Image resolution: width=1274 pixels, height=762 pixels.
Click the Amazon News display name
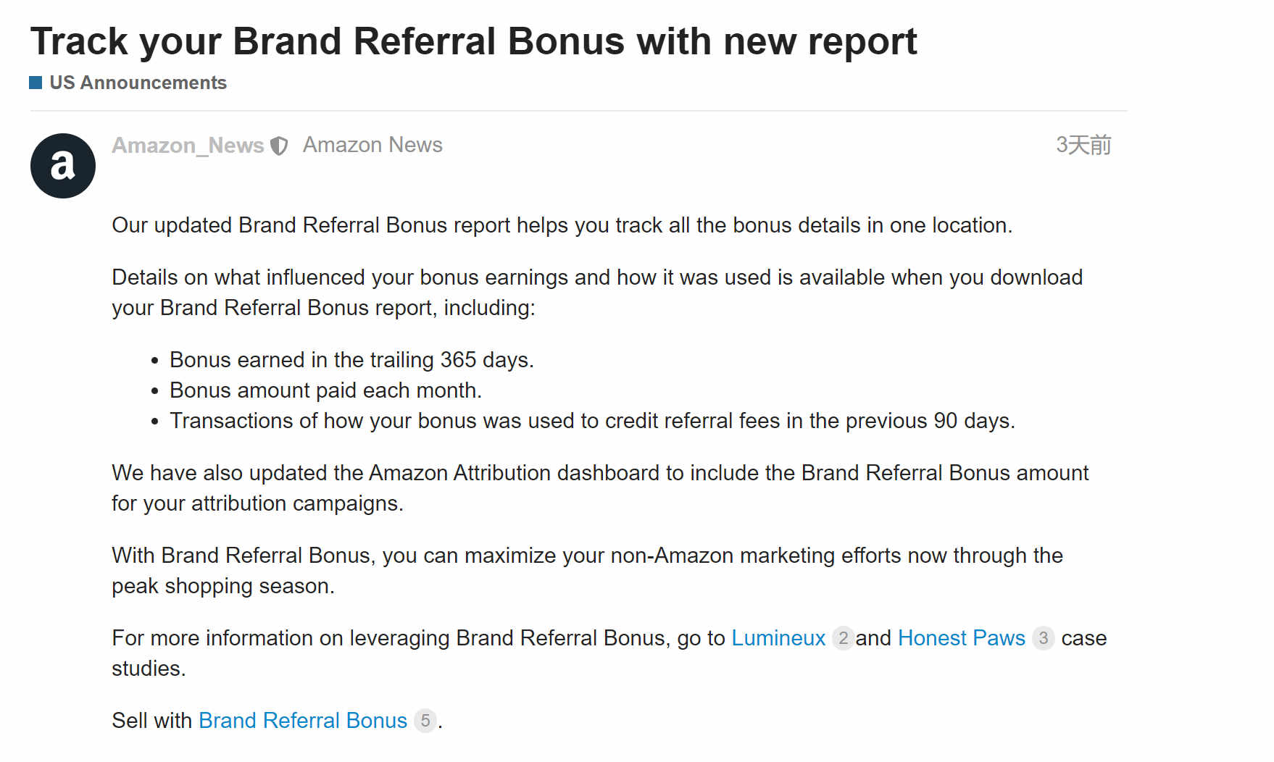tap(372, 145)
